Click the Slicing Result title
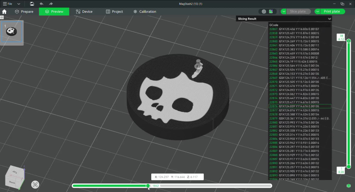Screen dimensions: 355x192 247,19
